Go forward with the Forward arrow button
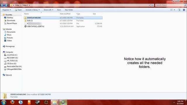The image size is (187, 105). click(6, 5)
